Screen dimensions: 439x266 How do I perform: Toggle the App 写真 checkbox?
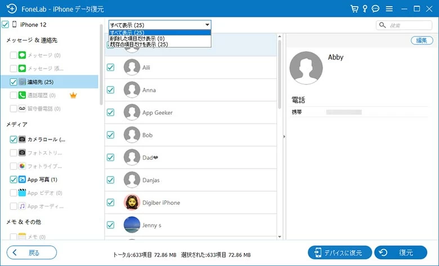pos(14,179)
